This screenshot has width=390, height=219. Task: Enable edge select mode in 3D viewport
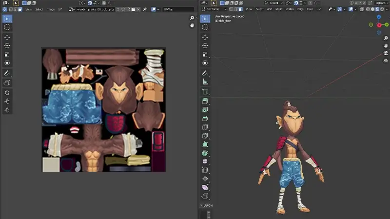pyautogui.click(x=236, y=9)
